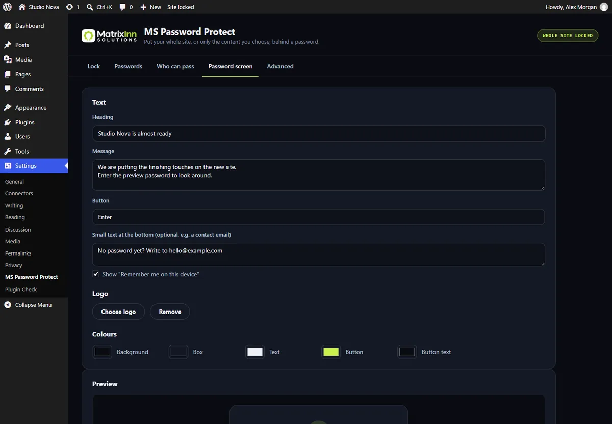The width and height of the screenshot is (612, 424).
Task: Open the Text colour swatch
Action: [255, 352]
